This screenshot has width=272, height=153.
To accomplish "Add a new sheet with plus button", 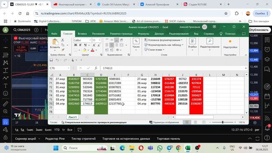I will pyautogui.click(x=87, y=117).
